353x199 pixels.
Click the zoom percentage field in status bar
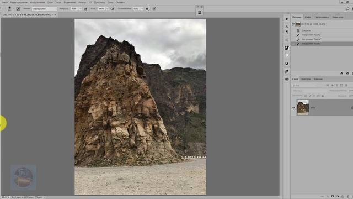tap(6, 197)
